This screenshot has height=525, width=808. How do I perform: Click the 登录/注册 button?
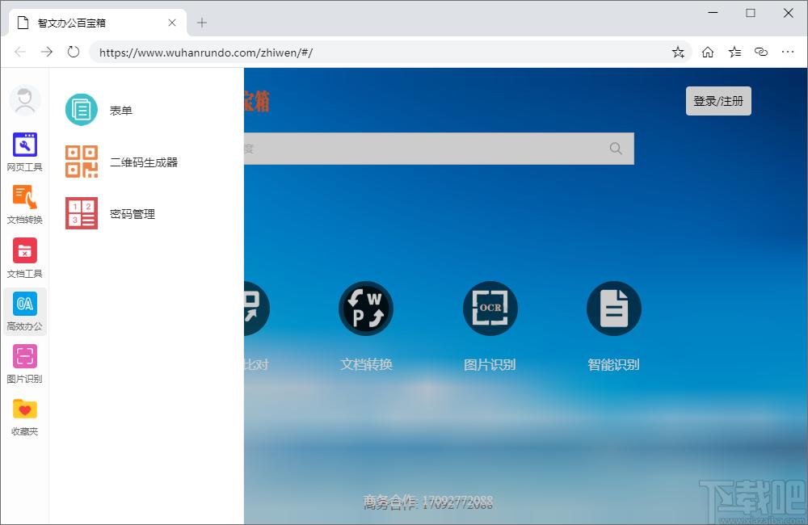coord(718,101)
